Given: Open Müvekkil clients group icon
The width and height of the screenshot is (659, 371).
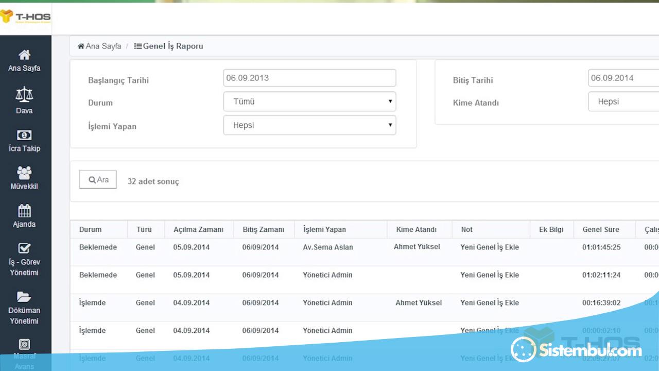Looking at the screenshot, I should (24, 173).
